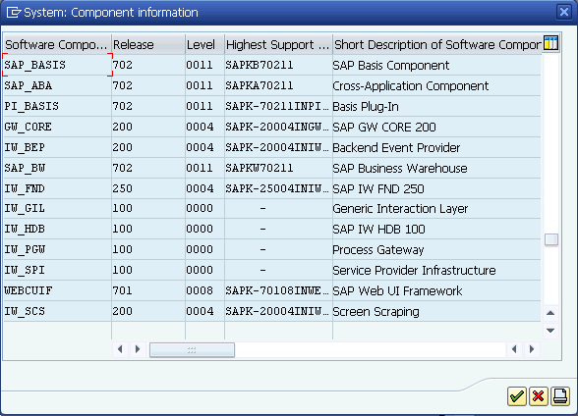This screenshot has height=416, width=578.
Task: Select the SAP_BW component cell
Action: [x=57, y=168]
